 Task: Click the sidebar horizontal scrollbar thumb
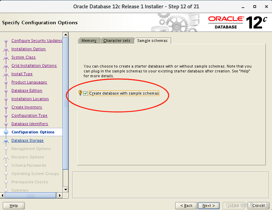point(30,195)
